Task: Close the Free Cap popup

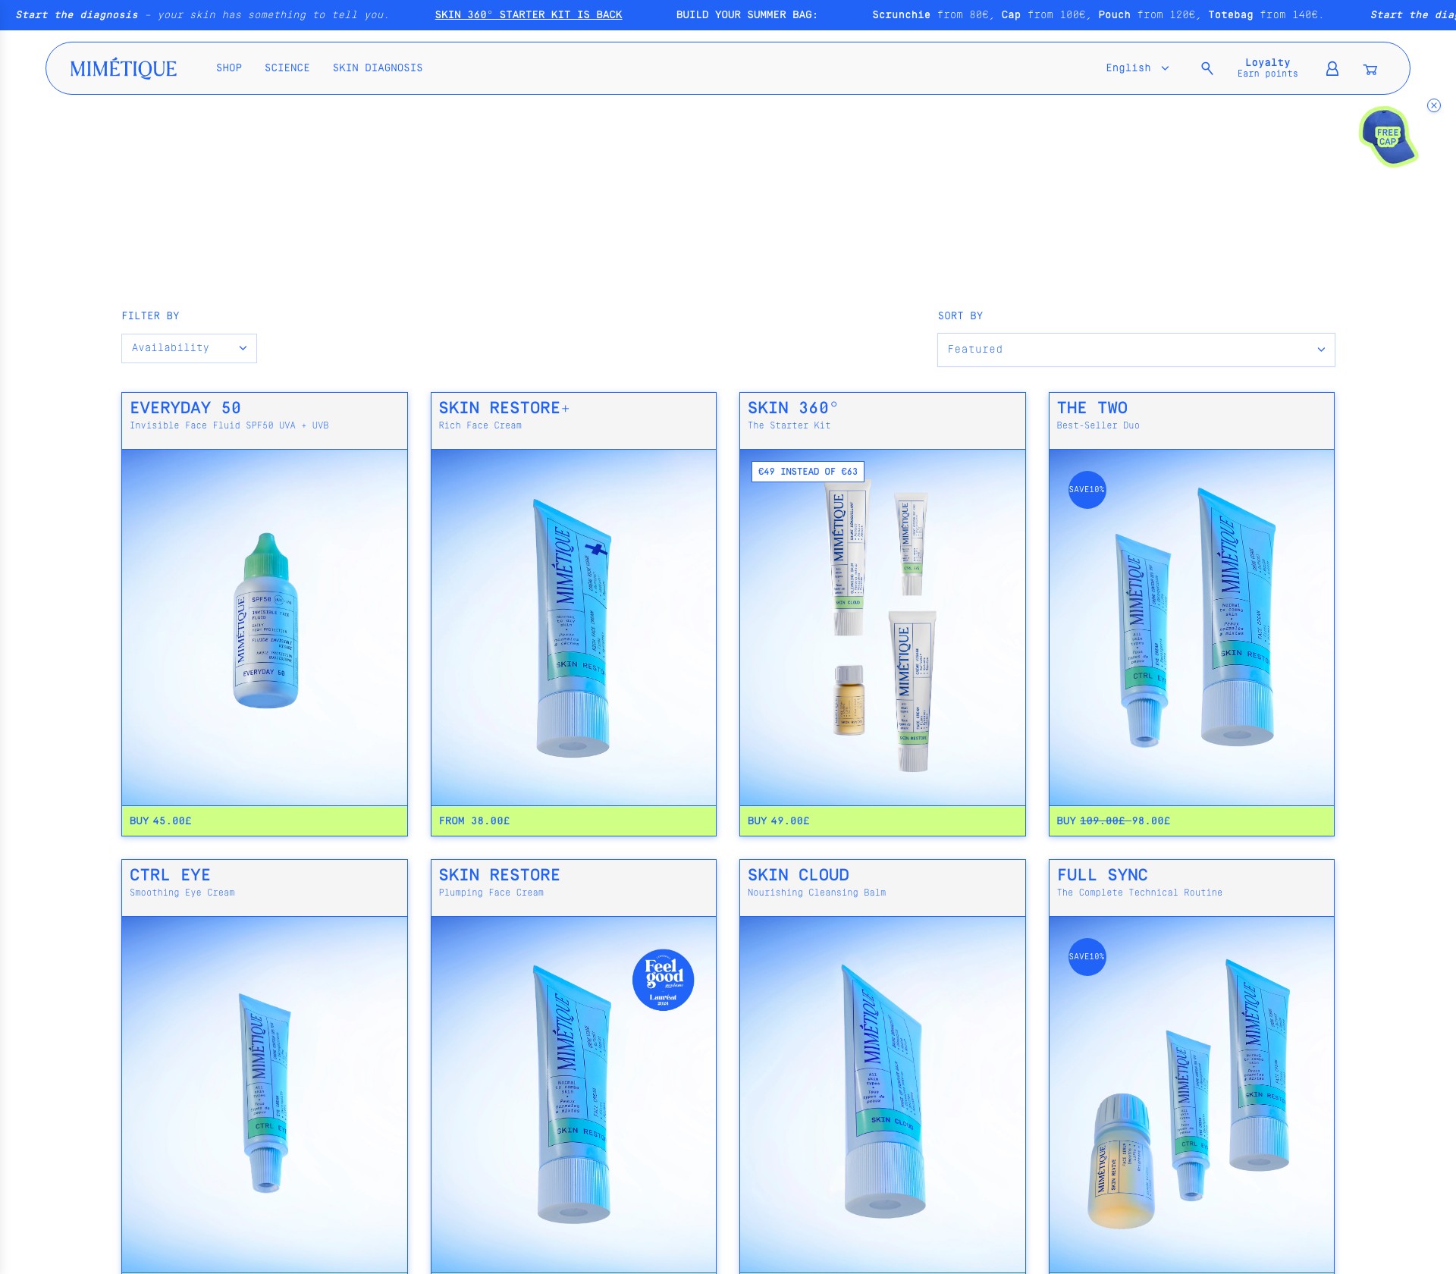Action: pyautogui.click(x=1433, y=105)
